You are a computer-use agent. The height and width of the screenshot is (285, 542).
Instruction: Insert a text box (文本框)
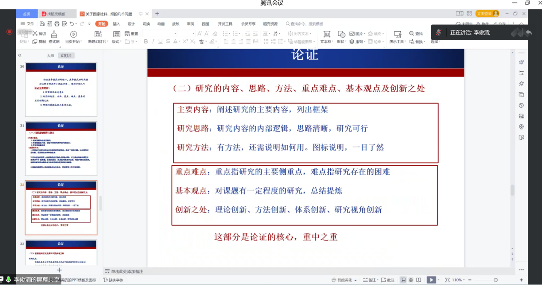(326, 35)
